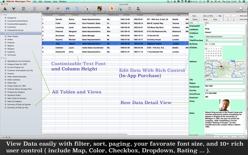
Task: Open the Title dropdown showing Sales Representative
Action: [224, 37]
